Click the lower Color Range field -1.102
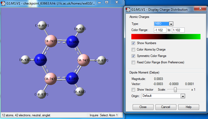Image resolution: width=208 pixels, height=119 pixels. pos(160,30)
